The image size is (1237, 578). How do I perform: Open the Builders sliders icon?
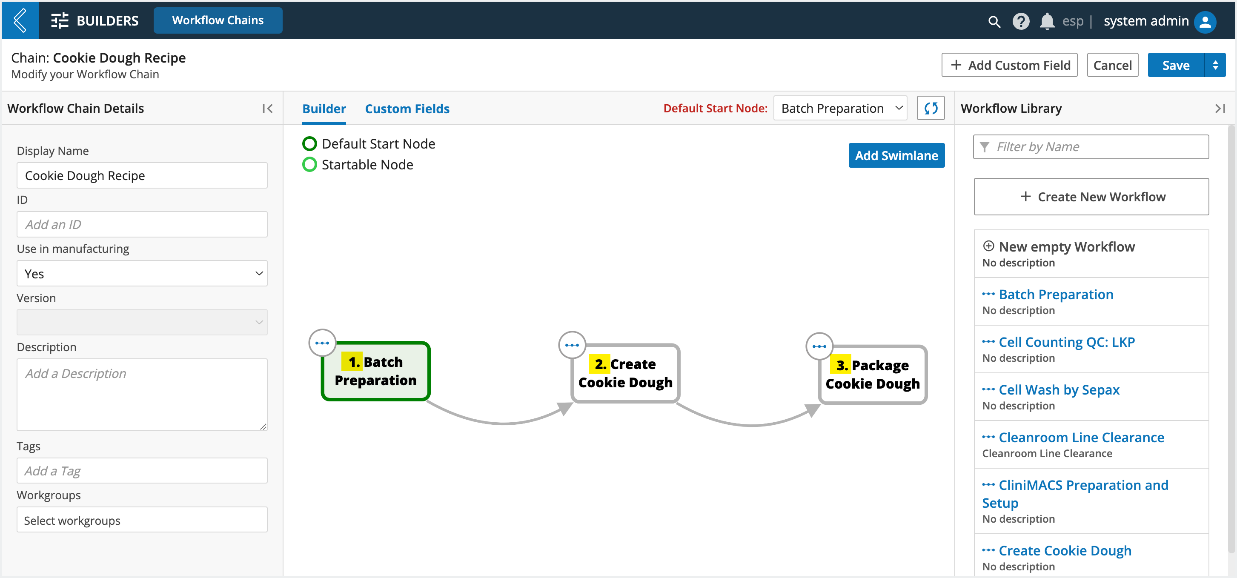tap(60, 20)
